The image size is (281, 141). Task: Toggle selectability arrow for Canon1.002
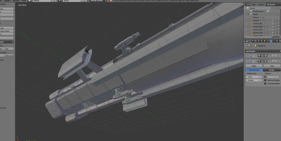click(x=276, y=27)
